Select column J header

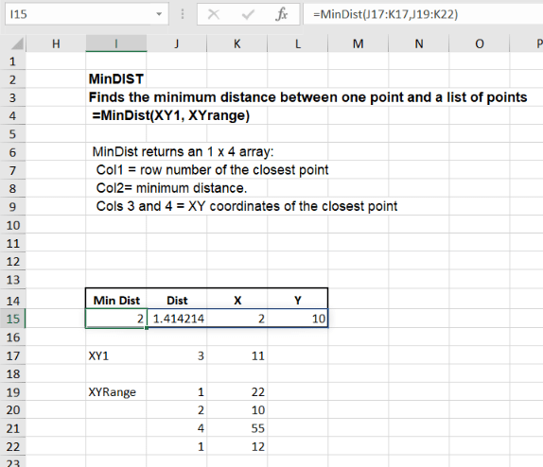[177, 43]
